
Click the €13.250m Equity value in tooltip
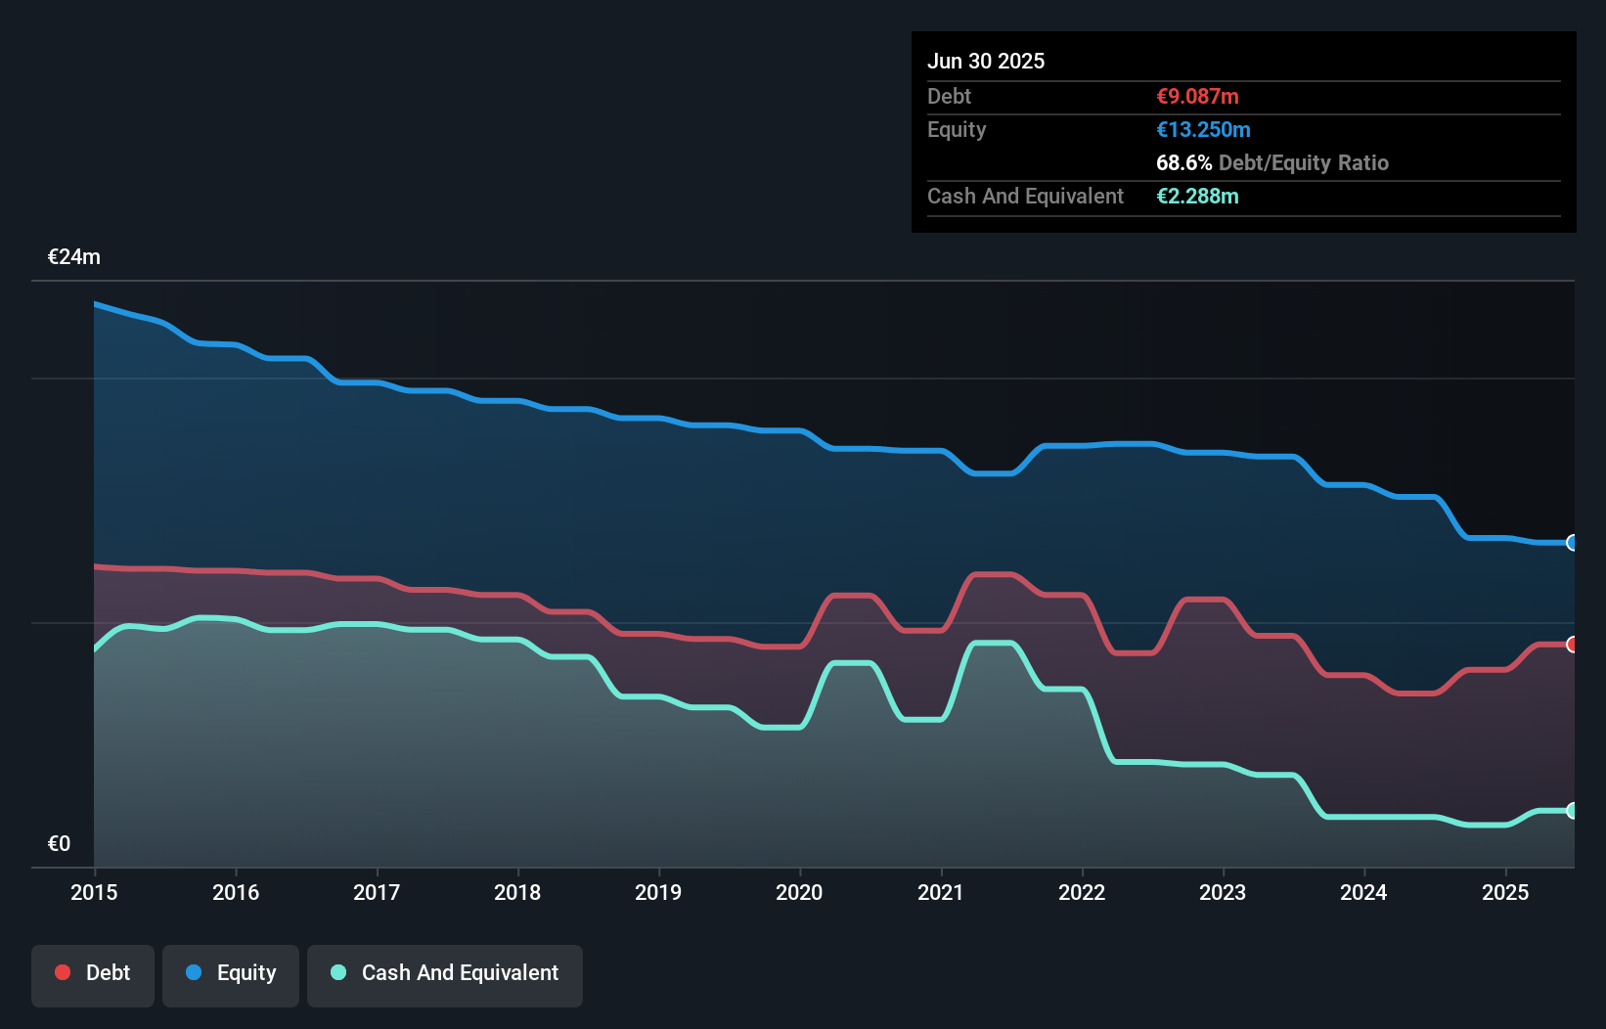1203,130
